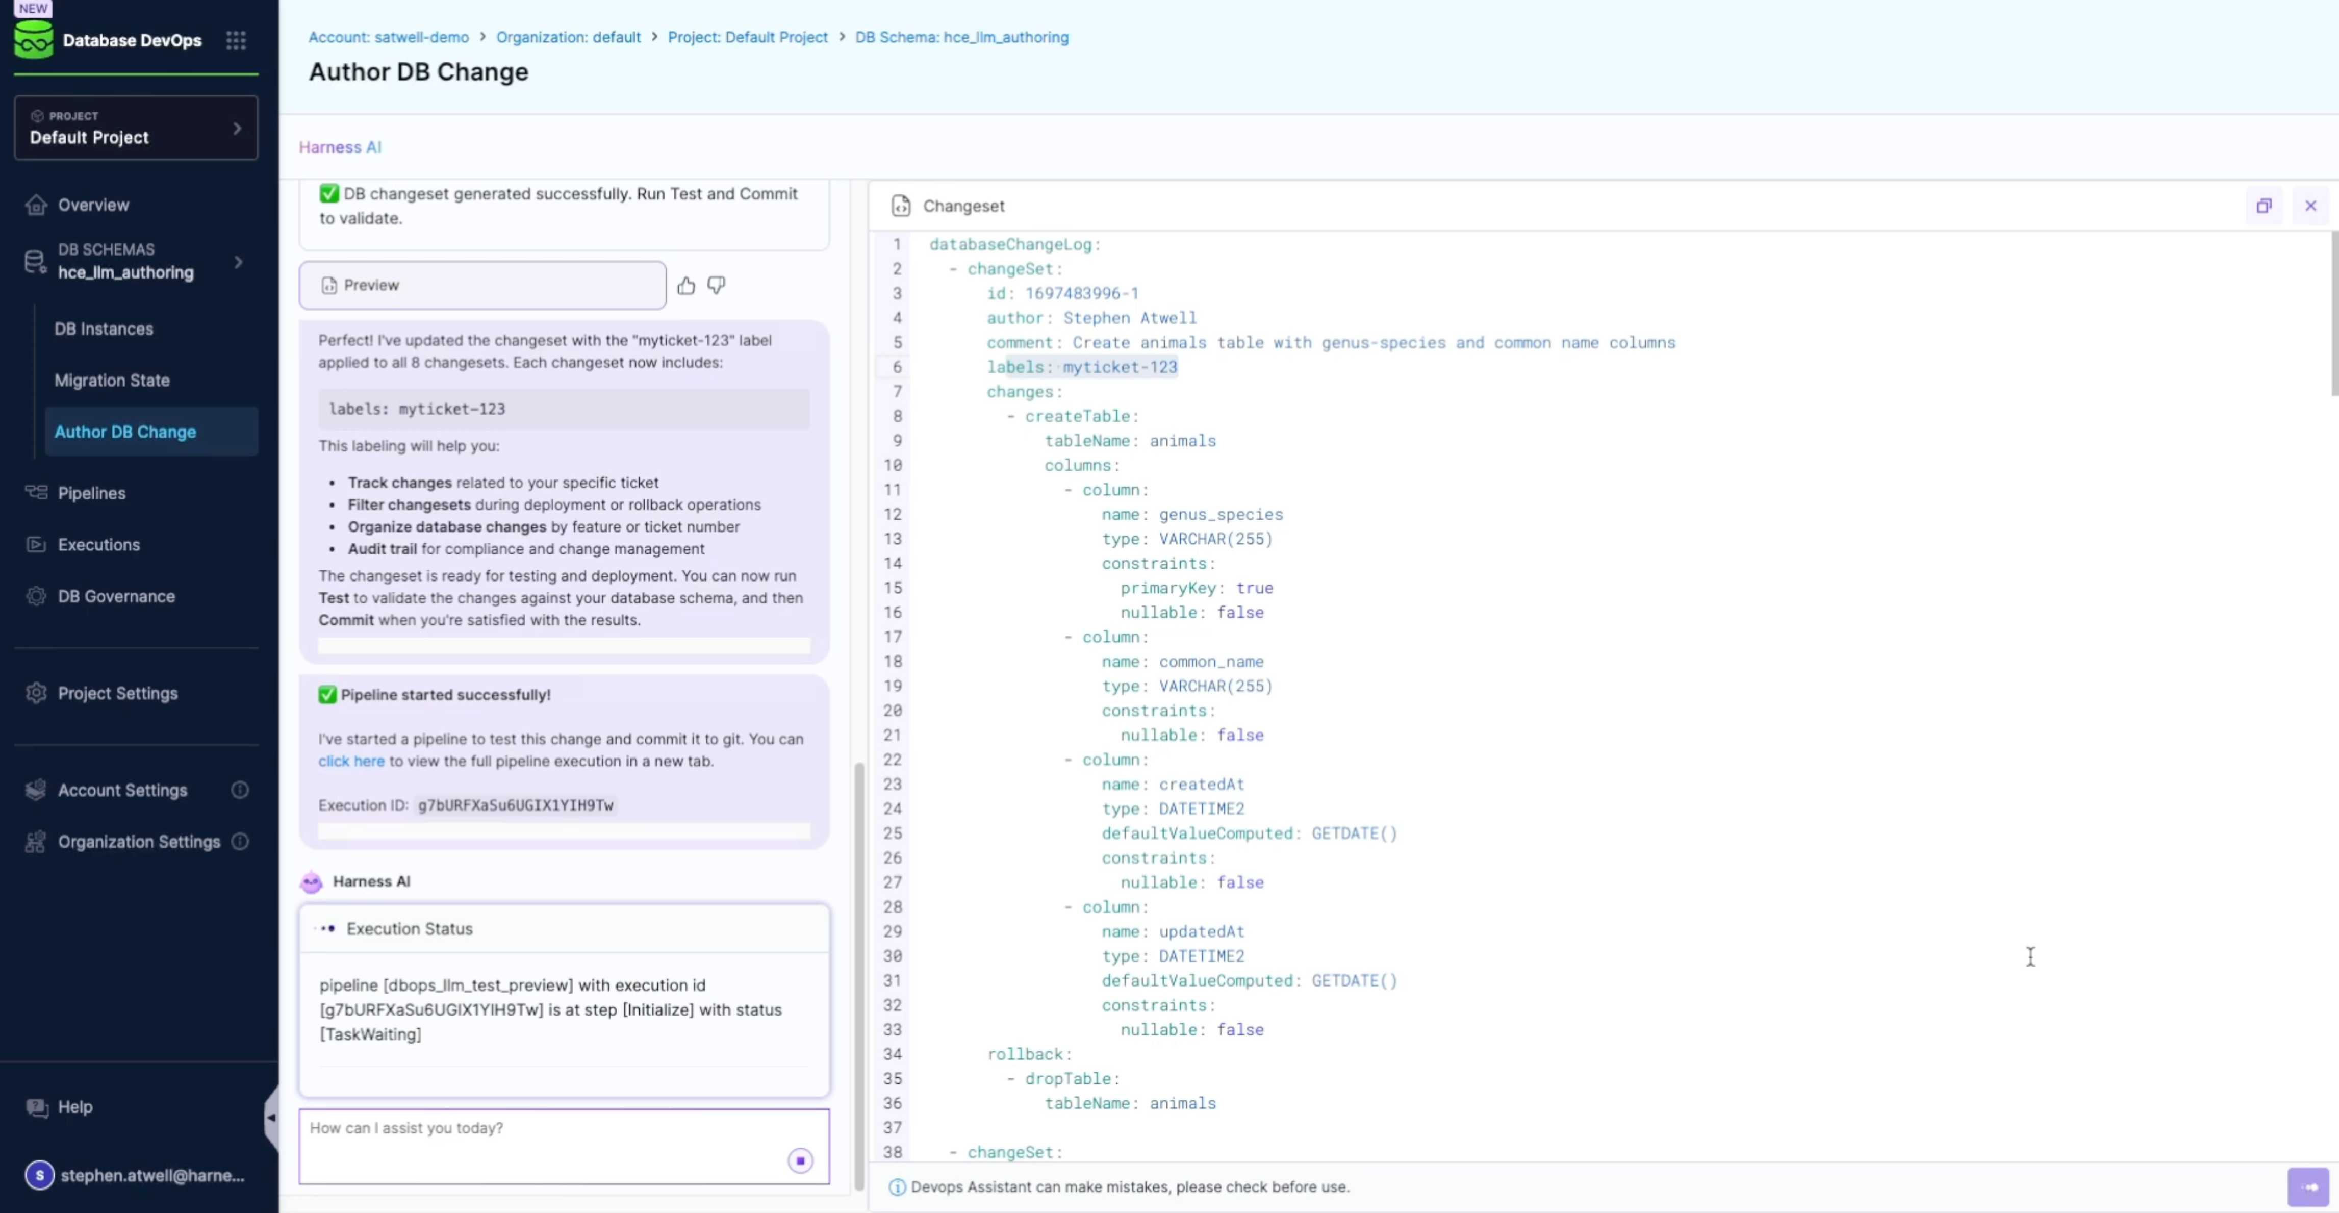Viewport: 2339px width, 1213px height.
Task: Click the Execution Status card header
Action: coord(564,929)
